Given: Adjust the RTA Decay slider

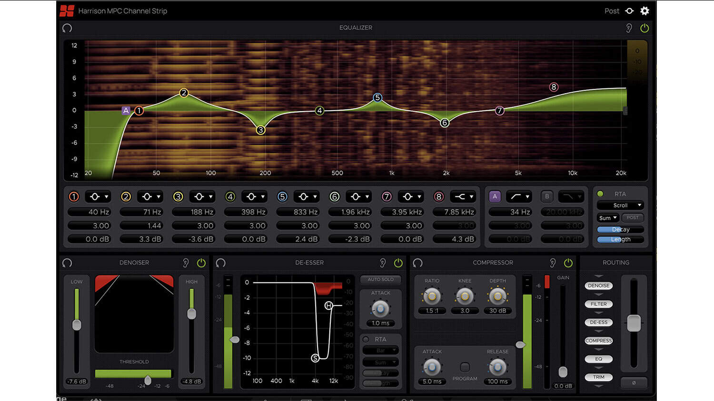Looking at the screenshot, I should coord(620,229).
